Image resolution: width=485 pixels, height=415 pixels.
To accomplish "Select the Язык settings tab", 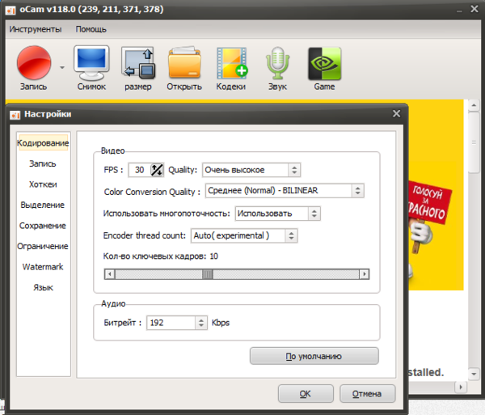I will pyautogui.click(x=43, y=287).
